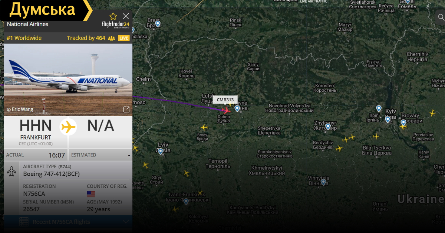Image resolution: width=445 pixels, height=233 pixels.
Task: Select the Kyiv airport pin marker
Action: (x=388, y=119)
